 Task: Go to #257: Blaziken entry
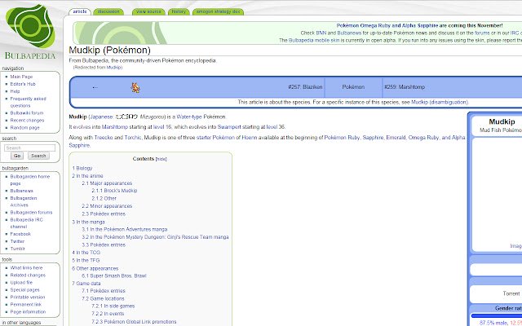coord(305,87)
